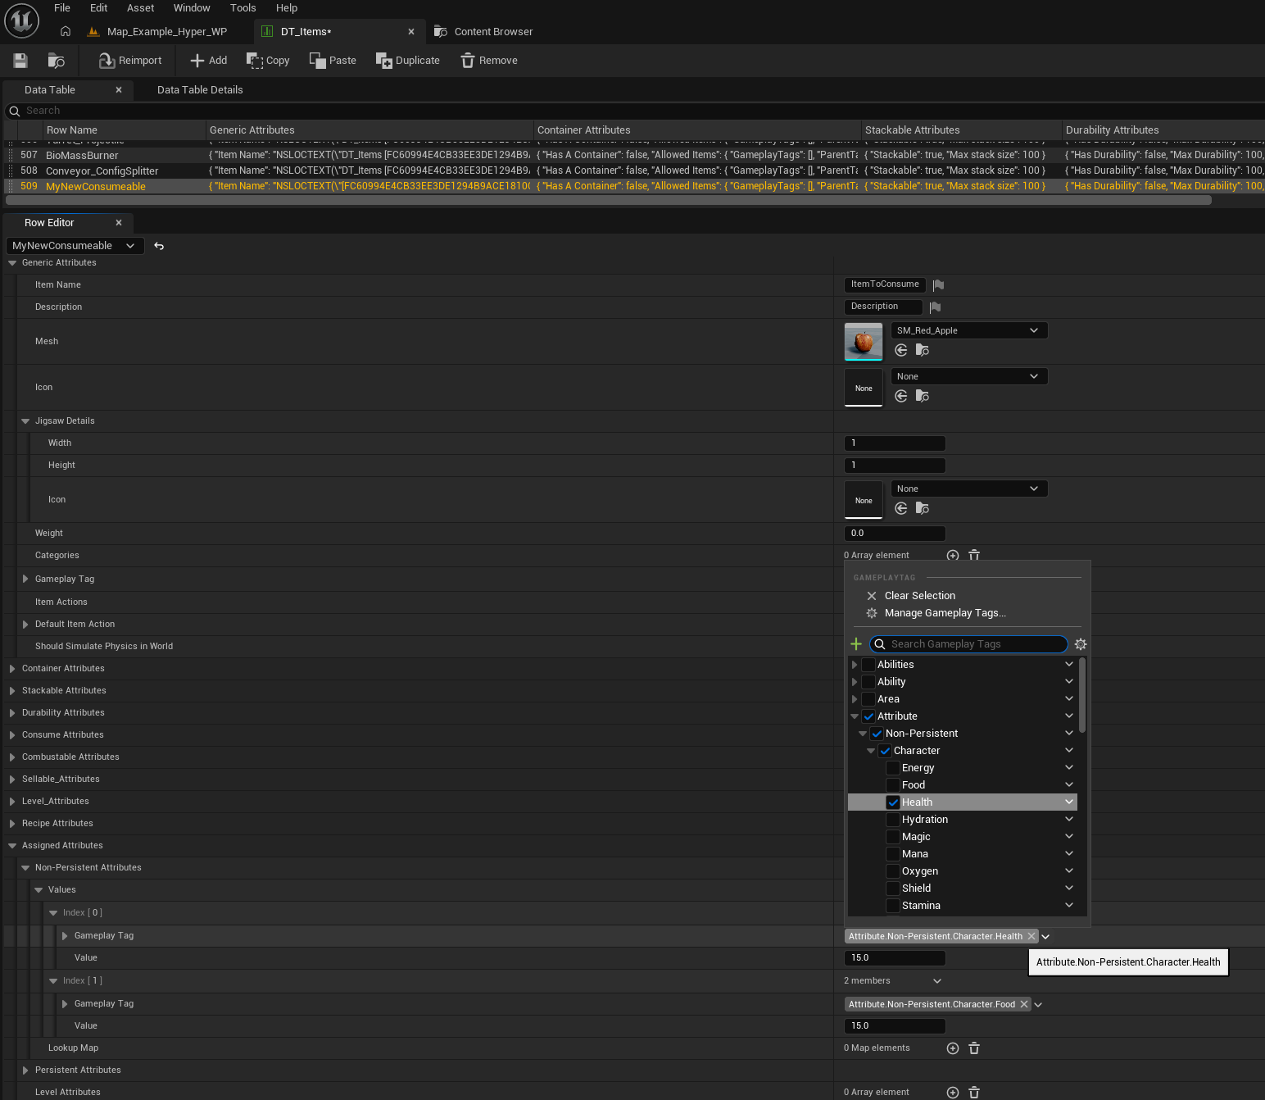Use selected asset for Mesh arrow icon
The width and height of the screenshot is (1265, 1100).
pos(901,351)
